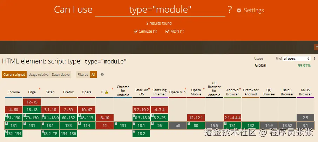Click the search field containing type="module"
Image resolution: width=318 pixels, height=142 pixels.
160,10
